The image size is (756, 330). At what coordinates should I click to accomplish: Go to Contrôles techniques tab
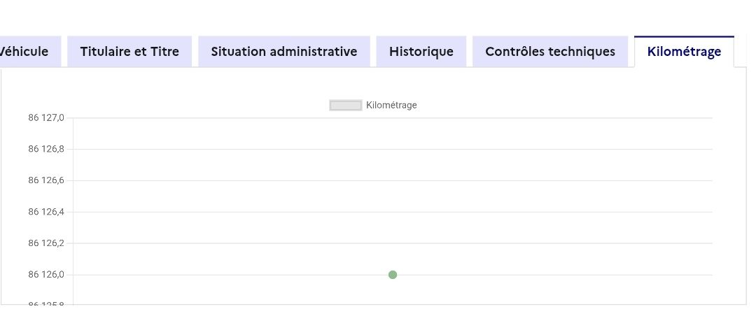(x=549, y=52)
